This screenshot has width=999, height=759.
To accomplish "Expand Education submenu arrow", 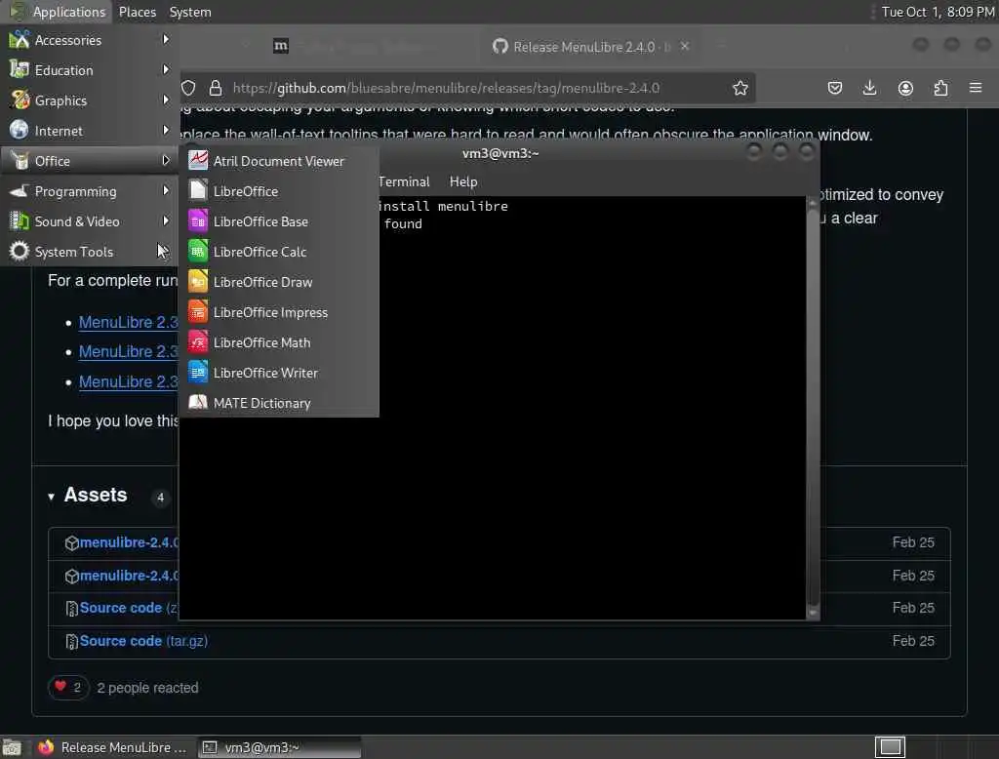I will point(166,69).
